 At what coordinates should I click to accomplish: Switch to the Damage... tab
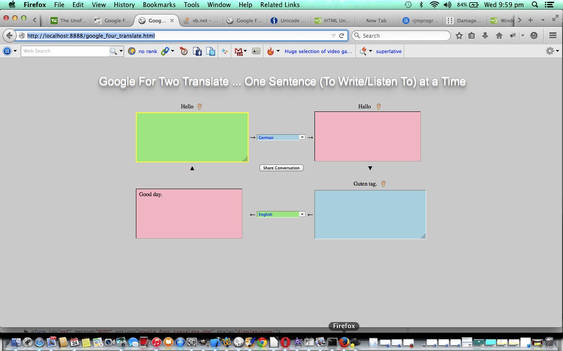point(465,21)
